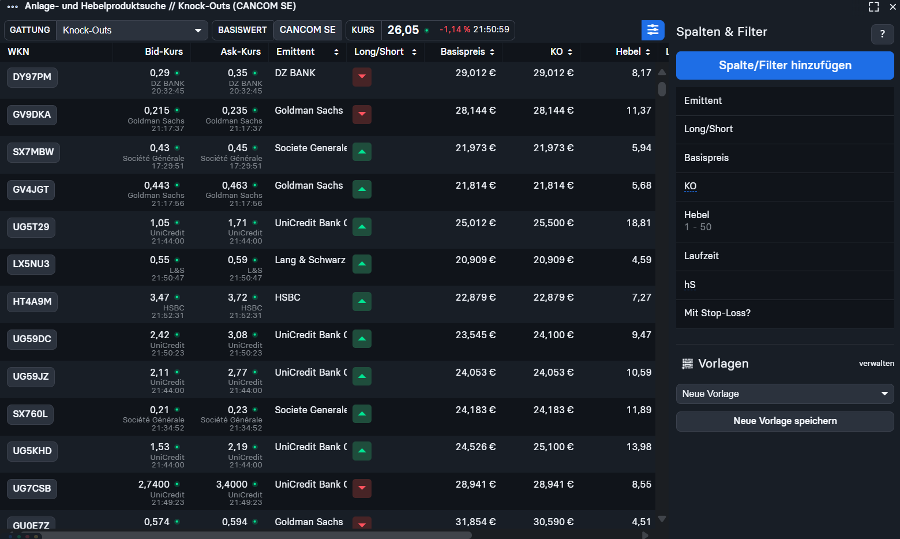Screen dimensions: 900x539
Task: Open the Neue Vorlage dropdown
Action: click(785, 394)
